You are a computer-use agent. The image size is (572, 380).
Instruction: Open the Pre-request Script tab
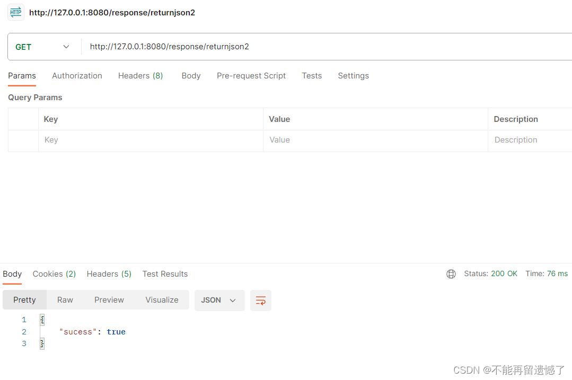click(251, 76)
